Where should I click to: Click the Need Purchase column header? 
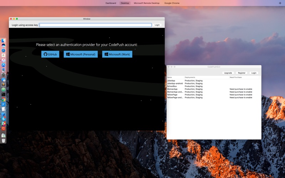[244, 77]
